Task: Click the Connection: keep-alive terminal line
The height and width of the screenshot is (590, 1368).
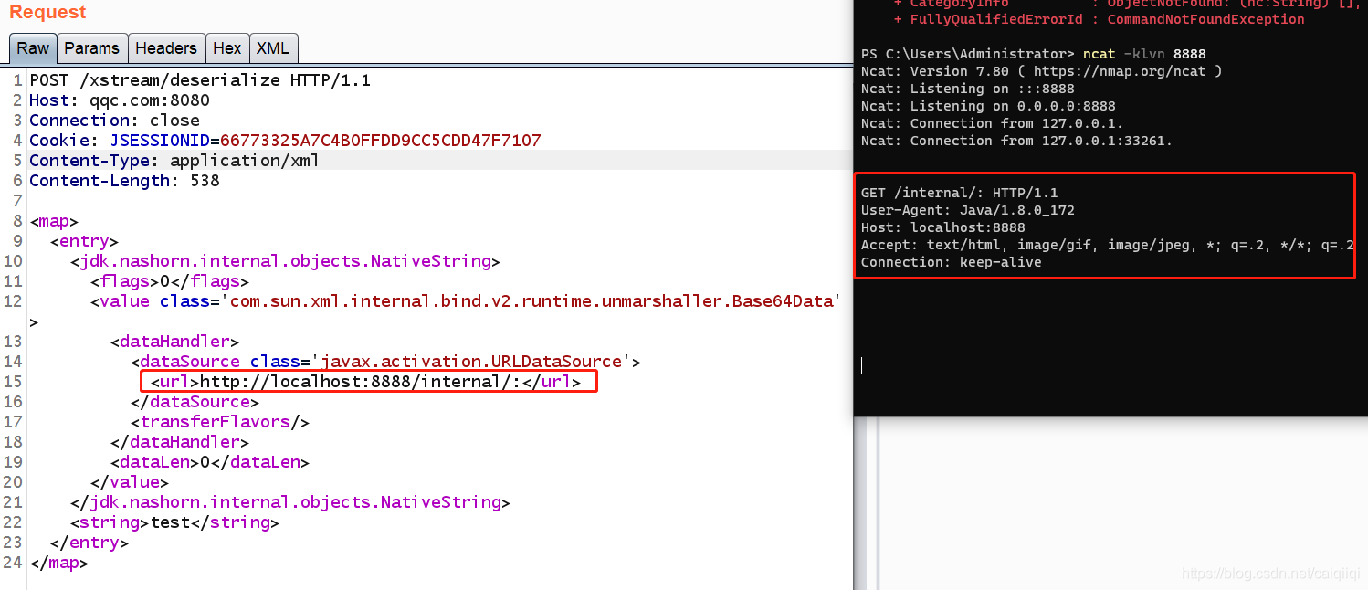Action: coord(951,262)
